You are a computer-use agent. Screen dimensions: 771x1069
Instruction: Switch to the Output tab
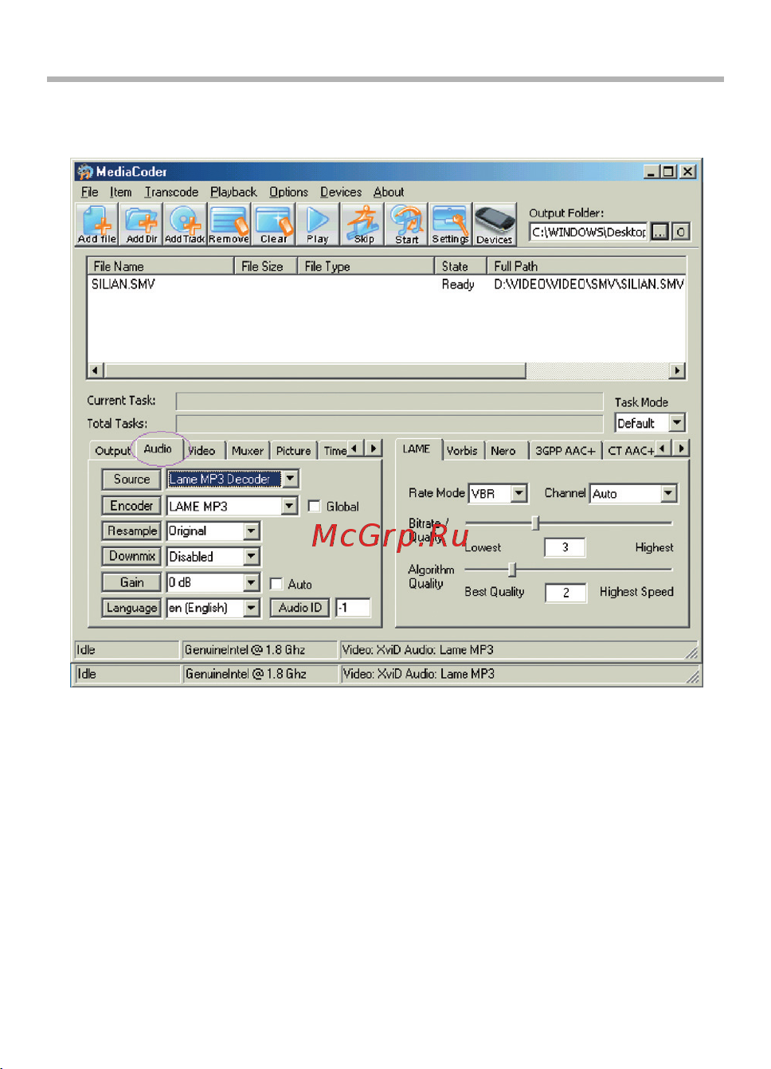click(x=112, y=451)
